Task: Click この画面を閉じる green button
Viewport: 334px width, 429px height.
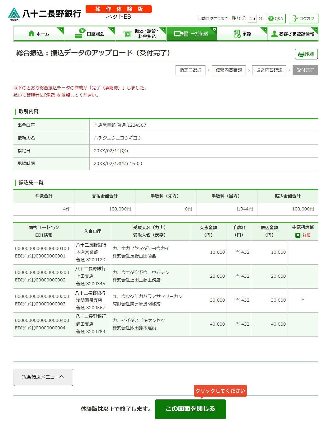Action: pyautogui.click(x=190, y=409)
